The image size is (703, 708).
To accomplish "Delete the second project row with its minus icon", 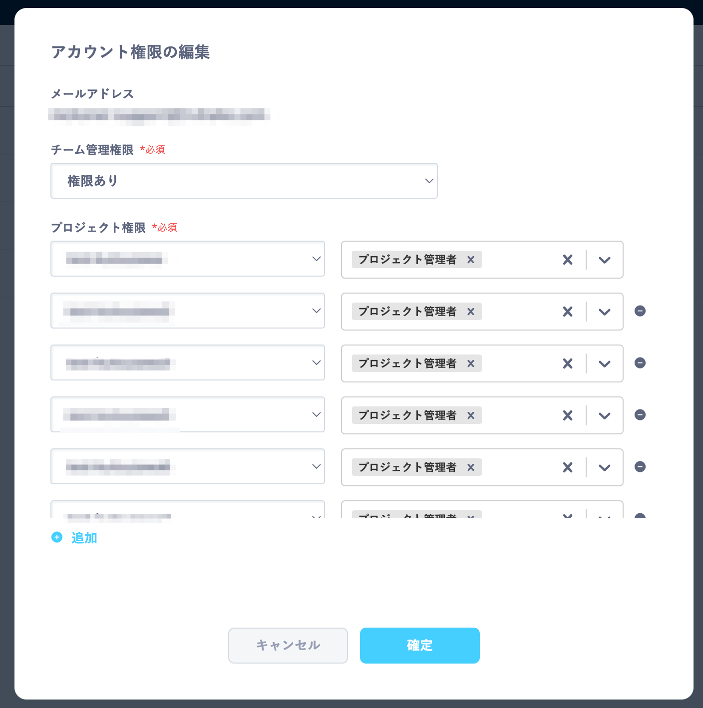I will [640, 311].
